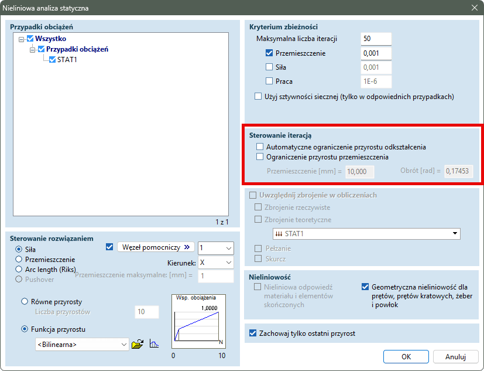Collapse the Wszystko tree node
This screenshot has height=371, width=484.
[22, 39]
